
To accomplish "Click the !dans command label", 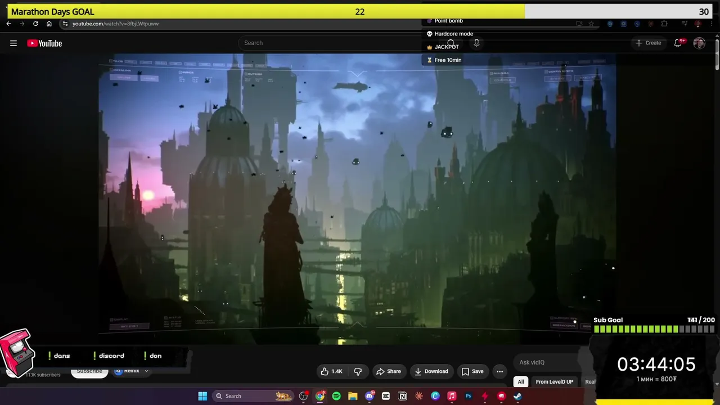I will (59, 355).
